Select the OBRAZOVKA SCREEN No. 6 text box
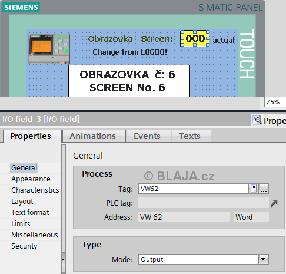Image resolution: width=286 pixels, height=274 pixels. tap(129, 81)
